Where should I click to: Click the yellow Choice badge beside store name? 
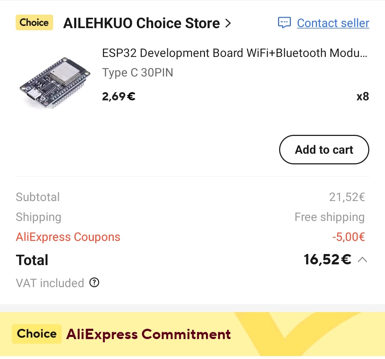34,23
